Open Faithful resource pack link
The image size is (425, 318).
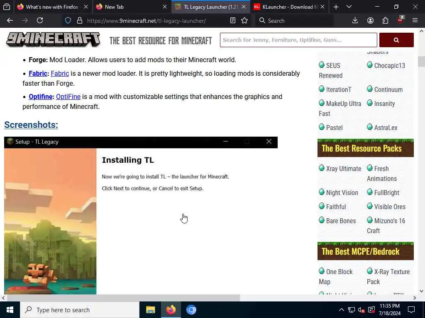(x=332, y=207)
